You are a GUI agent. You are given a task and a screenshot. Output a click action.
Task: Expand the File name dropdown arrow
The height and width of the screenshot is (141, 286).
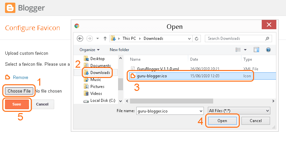coord(201,111)
